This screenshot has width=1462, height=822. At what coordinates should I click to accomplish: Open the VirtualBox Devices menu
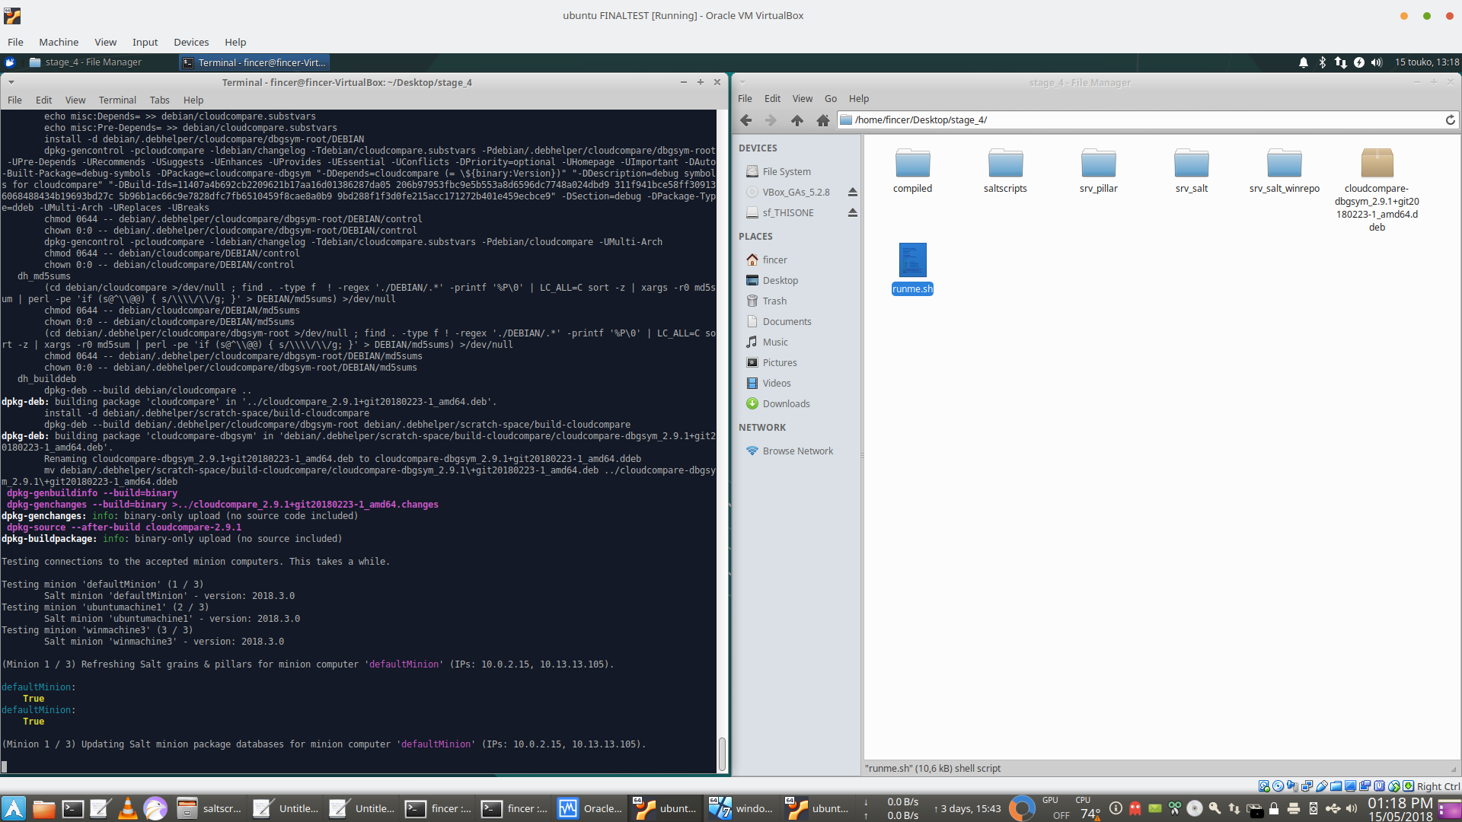click(190, 43)
